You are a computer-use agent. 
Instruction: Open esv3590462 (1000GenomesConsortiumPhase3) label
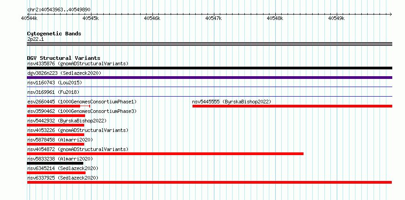click(82, 111)
